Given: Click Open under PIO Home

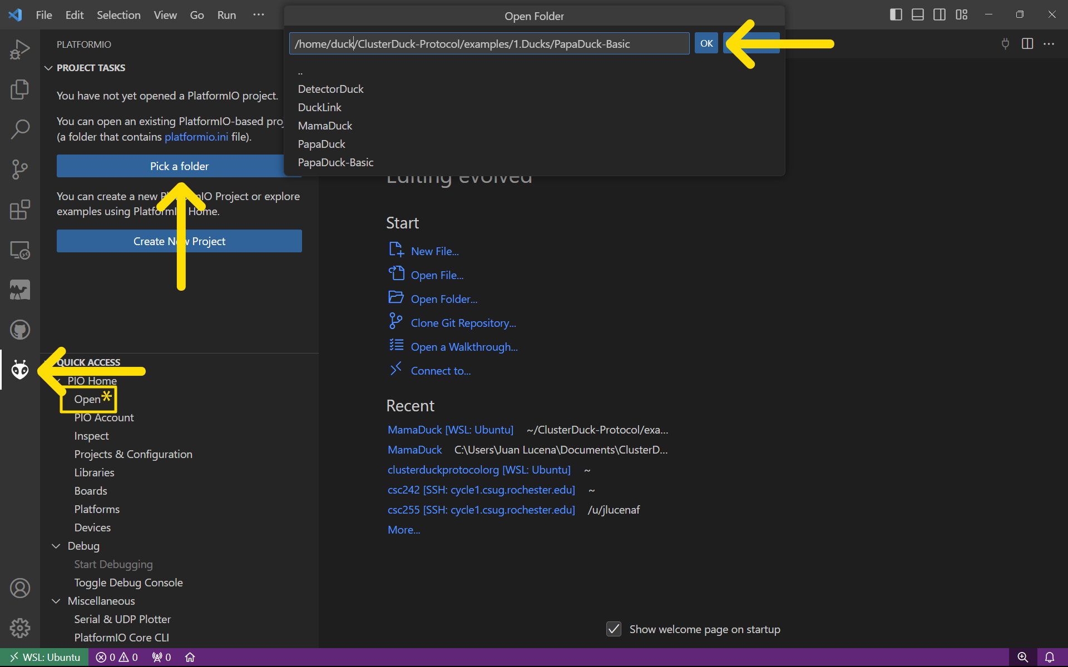Looking at the screenshot, I should 87,399.
